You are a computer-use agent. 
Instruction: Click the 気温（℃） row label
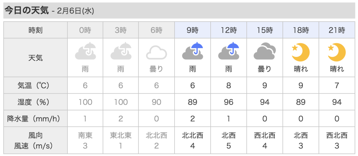(x=36, y=86)
